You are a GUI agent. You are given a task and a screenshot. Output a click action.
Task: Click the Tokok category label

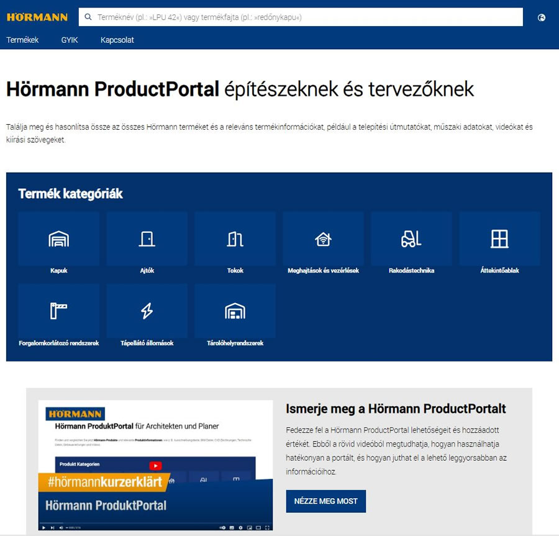[x=235, y=271]
